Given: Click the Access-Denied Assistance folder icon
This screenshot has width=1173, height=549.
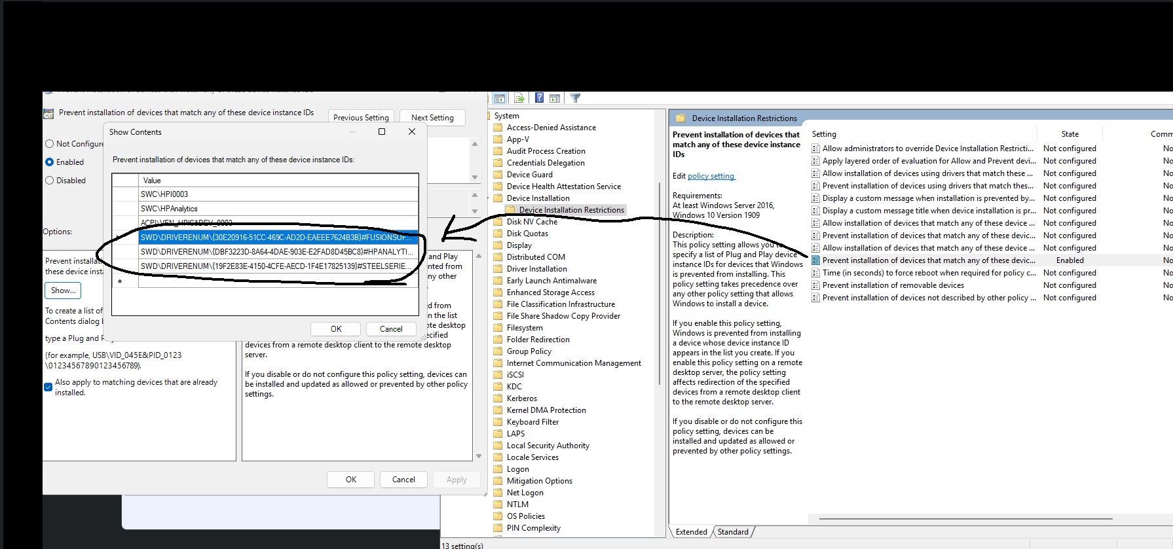Looking at the screenshot, I should coord(498,128).
